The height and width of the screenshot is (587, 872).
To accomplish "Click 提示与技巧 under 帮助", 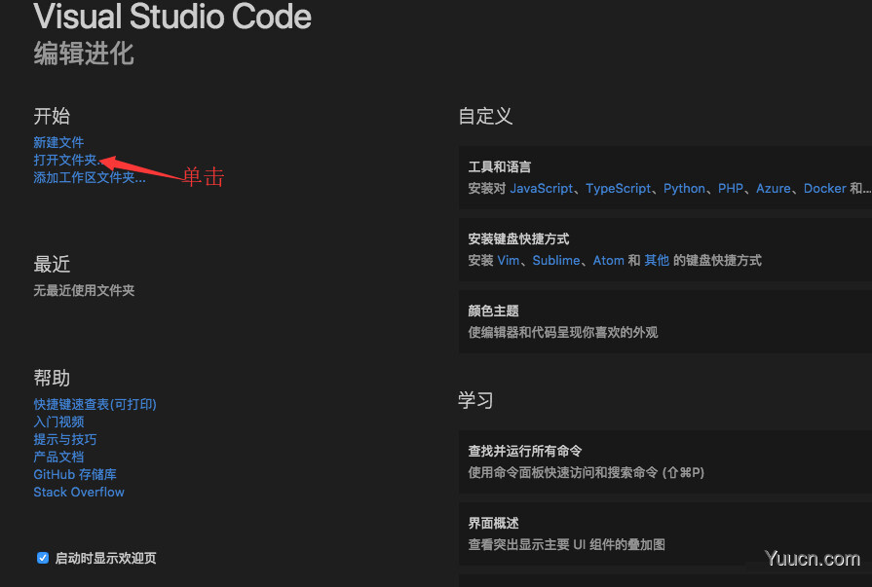I will pyautogui.click(x=64, y=439).
